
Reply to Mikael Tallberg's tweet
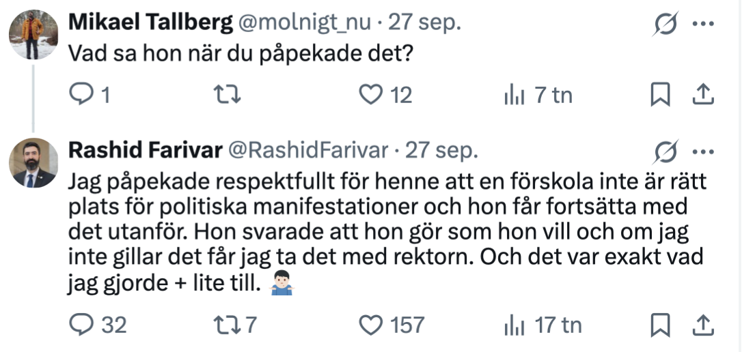click(x=82, y=95)
